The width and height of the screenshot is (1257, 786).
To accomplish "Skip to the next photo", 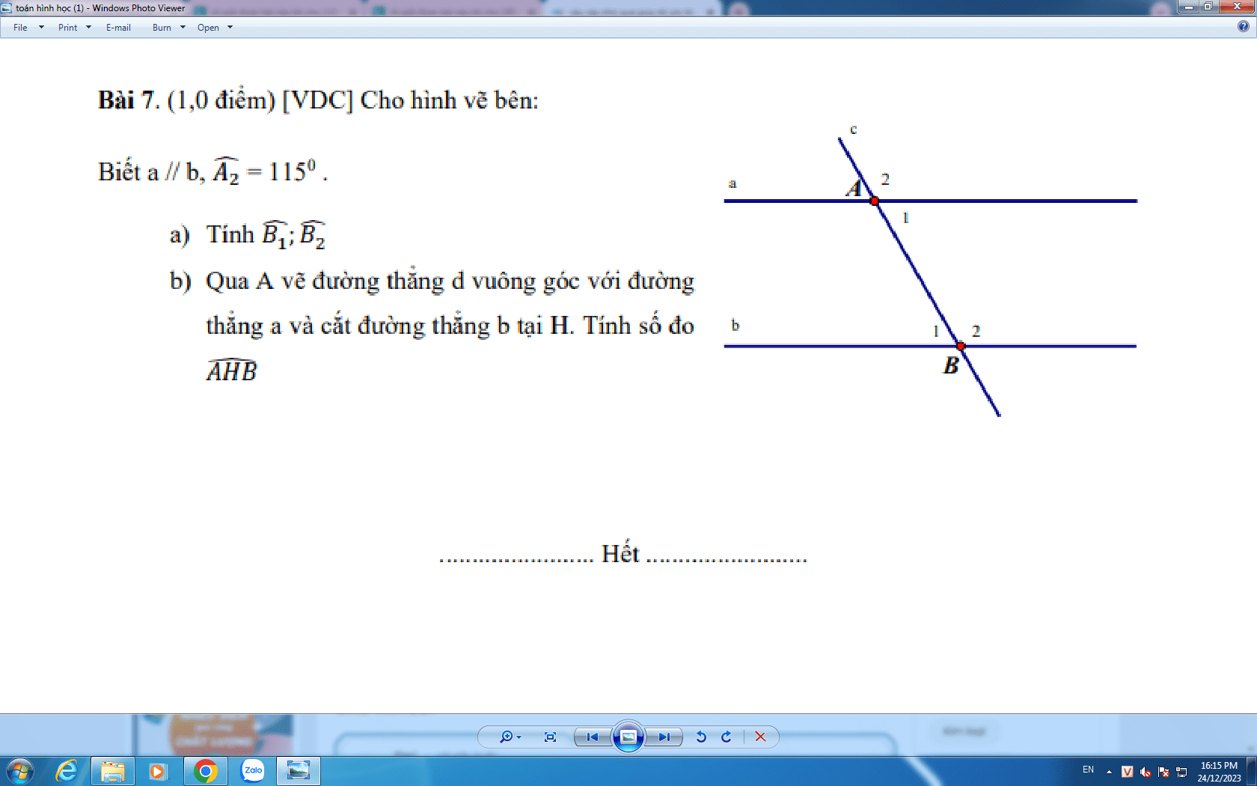I will [x=664, y=737].
